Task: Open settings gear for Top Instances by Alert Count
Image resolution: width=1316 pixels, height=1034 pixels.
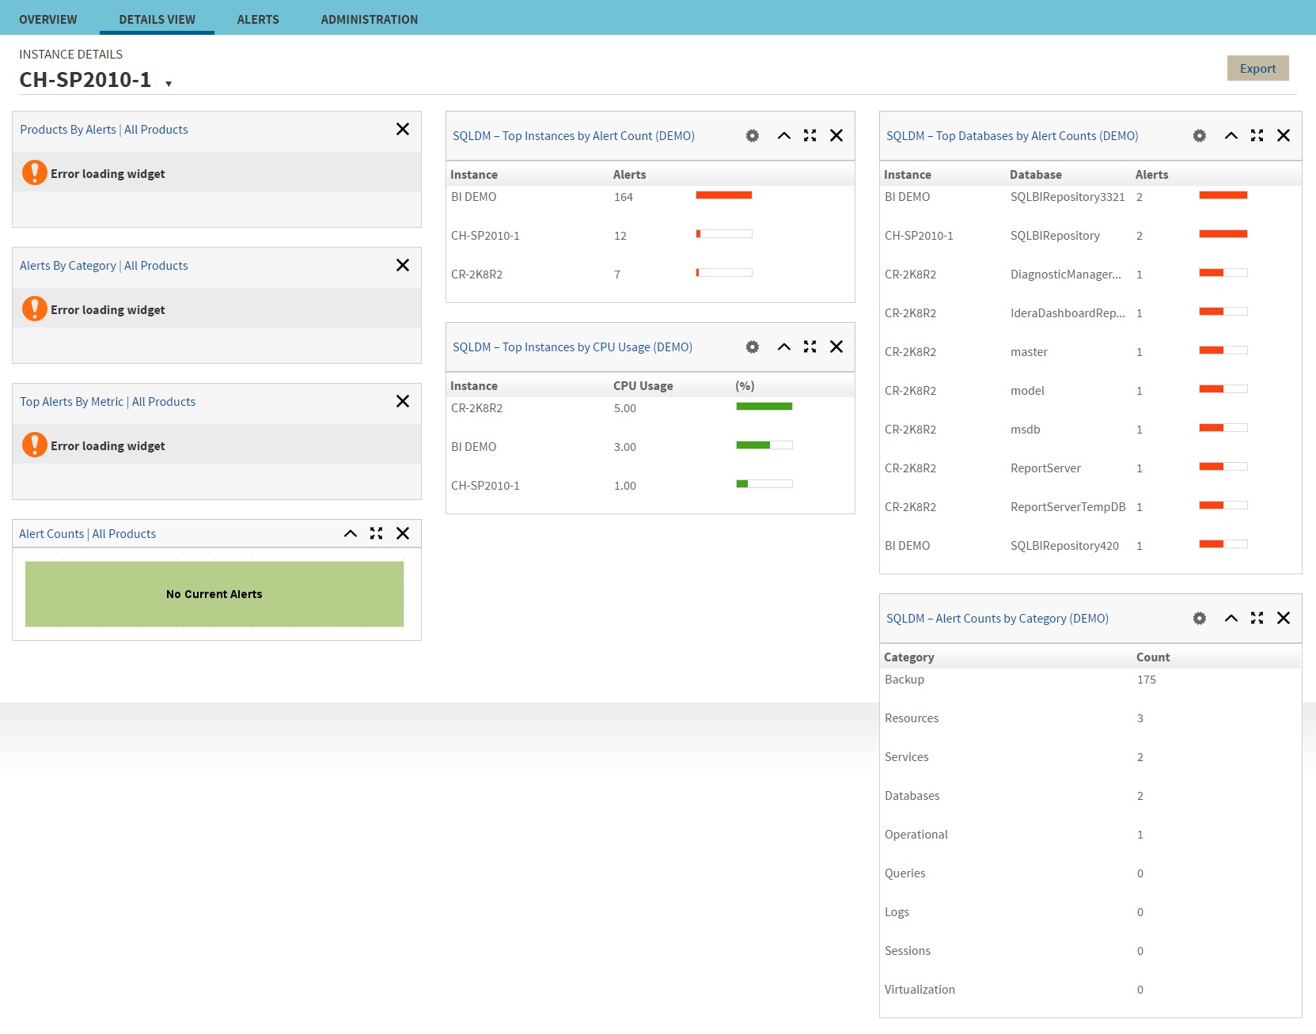Action: coord(752,136)
